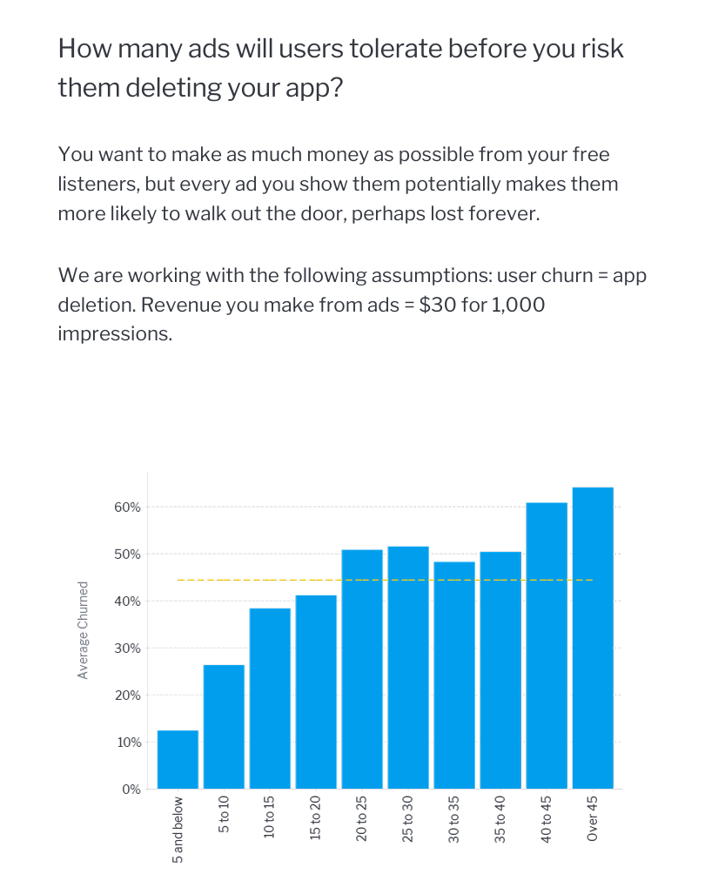Screen dimensions: 705x881
Task: Click the "Average Churned" axis title
Action: (84, 629)
